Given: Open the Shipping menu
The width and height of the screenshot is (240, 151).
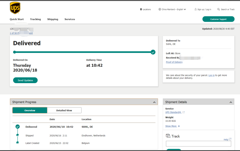Looking at the screenshot, I should [53, 19].
